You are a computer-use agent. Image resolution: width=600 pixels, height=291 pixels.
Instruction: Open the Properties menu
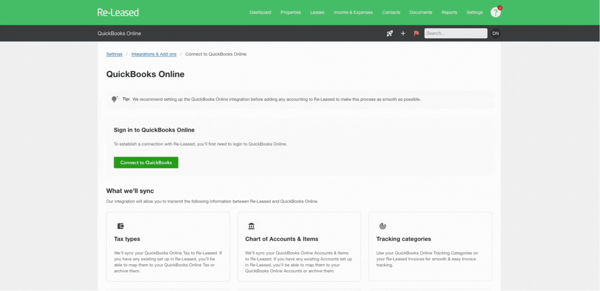(290, 12)
